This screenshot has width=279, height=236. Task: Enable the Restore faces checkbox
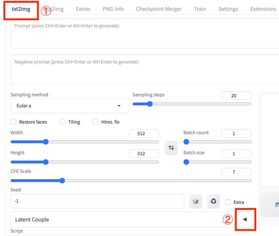[x=13, y=122]
